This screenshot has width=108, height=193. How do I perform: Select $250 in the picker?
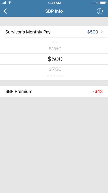click(x=55, y=49)
